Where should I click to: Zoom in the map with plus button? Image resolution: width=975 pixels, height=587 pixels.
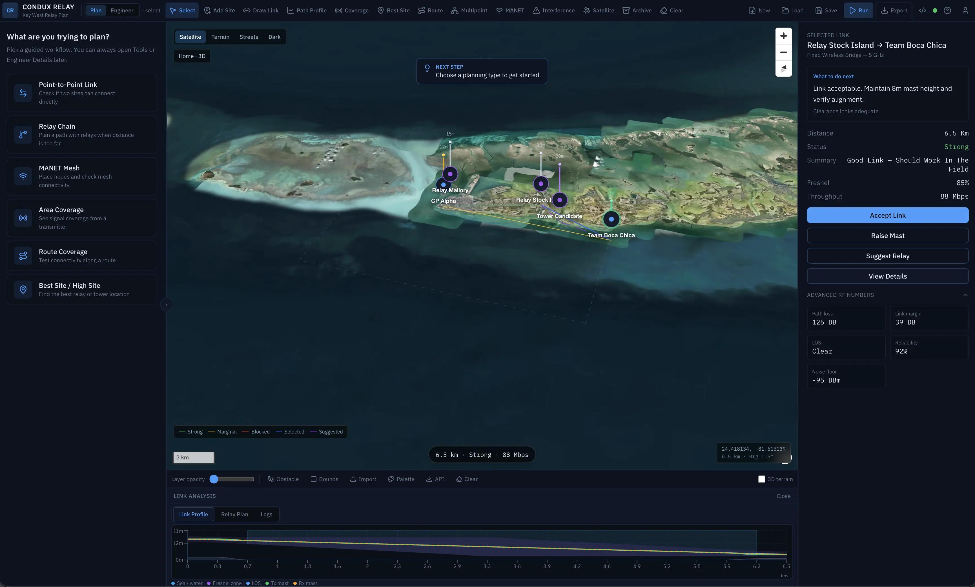pyautogui.click(x=783, y=36)
